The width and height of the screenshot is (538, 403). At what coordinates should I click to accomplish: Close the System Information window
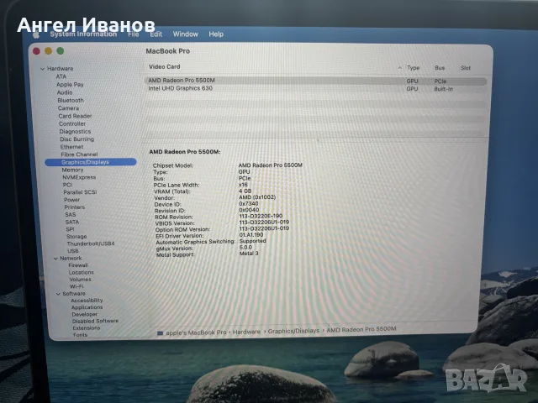[x=36, y=51]
